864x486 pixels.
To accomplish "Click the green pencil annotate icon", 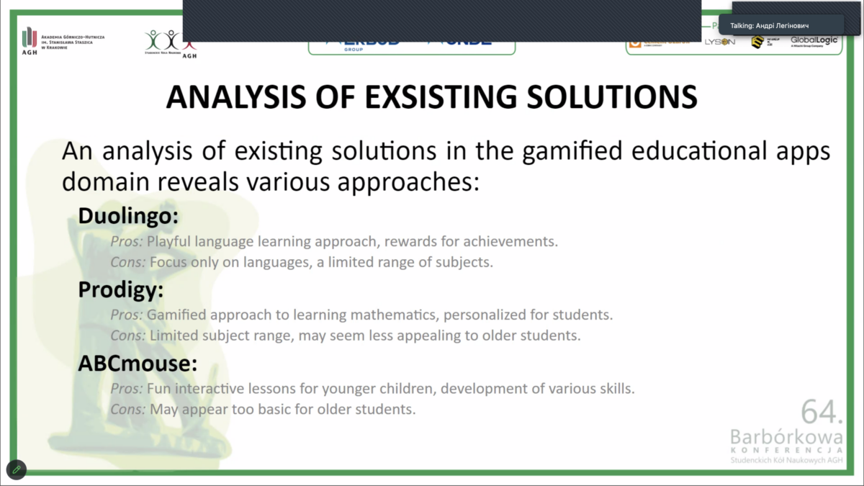I will 16,469.
